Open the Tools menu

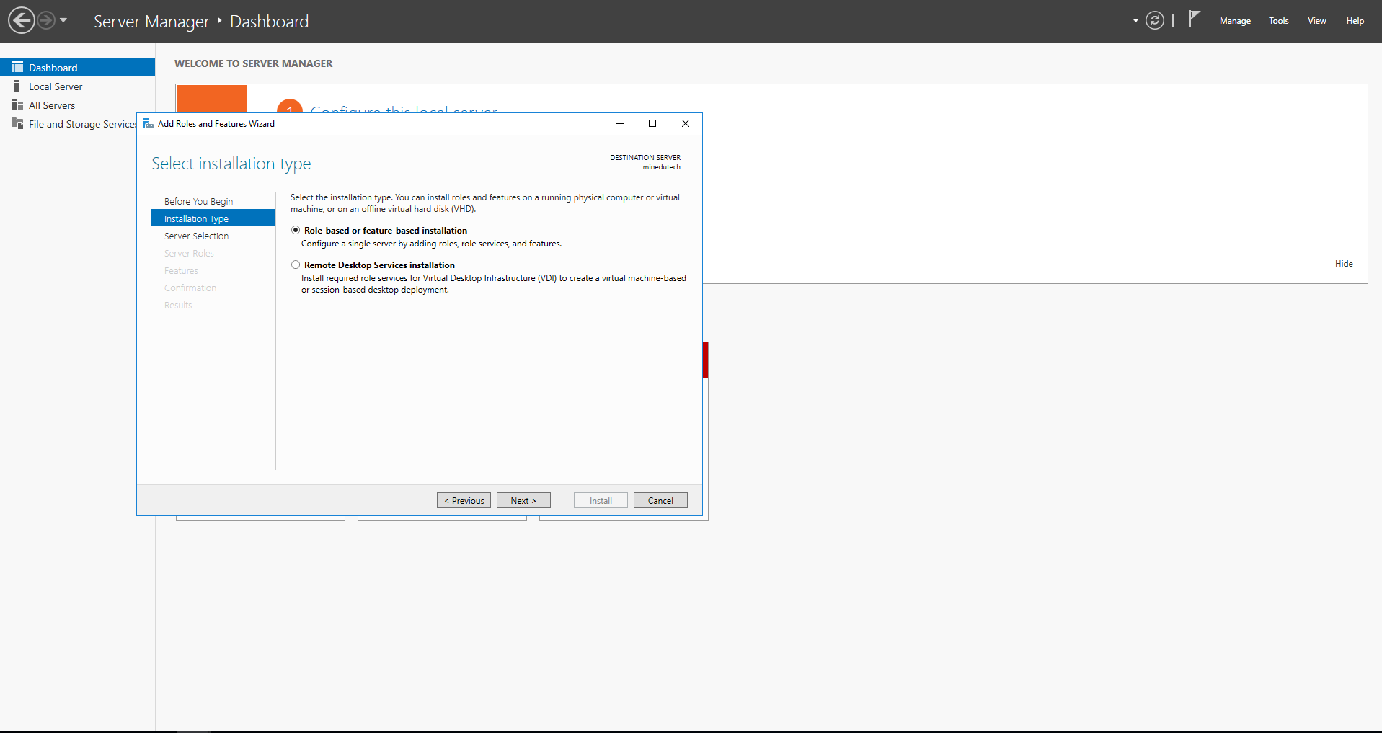(1278, 21)
